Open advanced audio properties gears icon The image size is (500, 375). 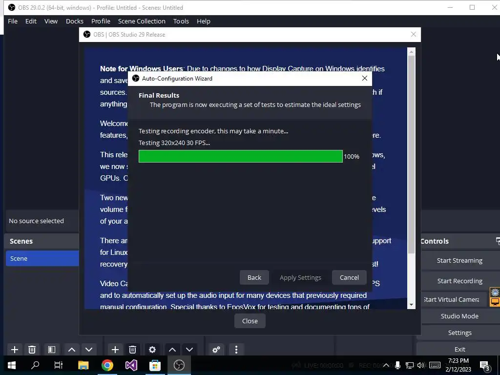pos(216,350)
